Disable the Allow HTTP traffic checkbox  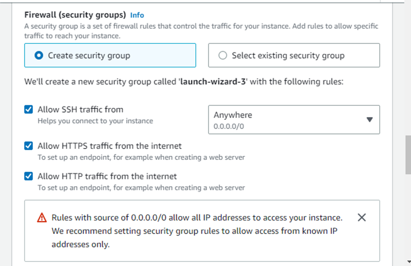29,176
